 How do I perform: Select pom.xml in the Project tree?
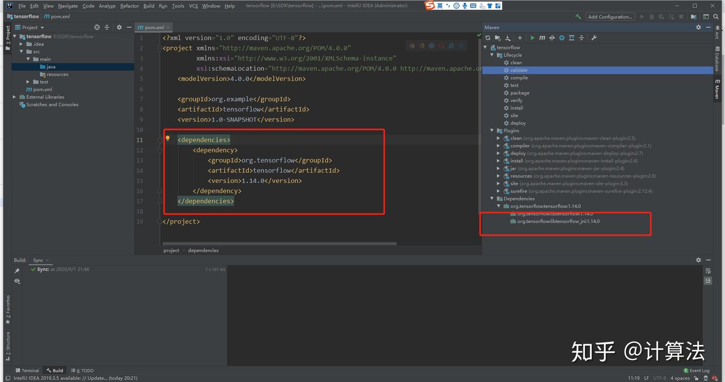(39, 89)
